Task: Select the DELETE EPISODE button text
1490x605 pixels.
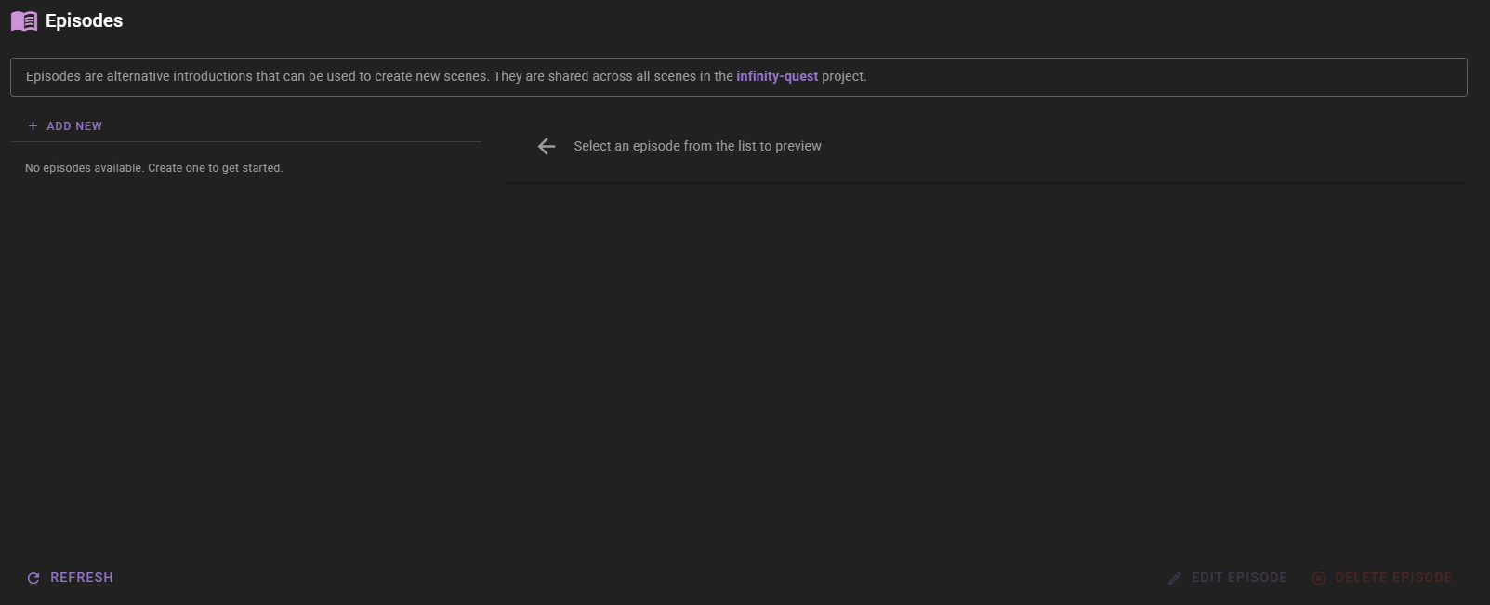Action: click(1393, 577)
